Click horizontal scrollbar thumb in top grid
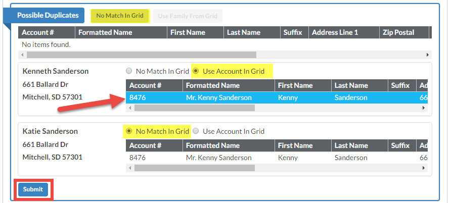Viewport: 453px width, 203px height. coord(142,55)
